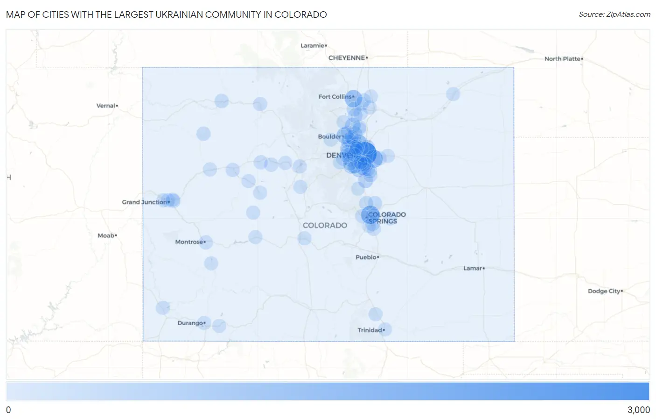Click the Cheyenne city label
The height and width of the screenshot is (420, 656).
pyautogui.click(x=348, y=58)
